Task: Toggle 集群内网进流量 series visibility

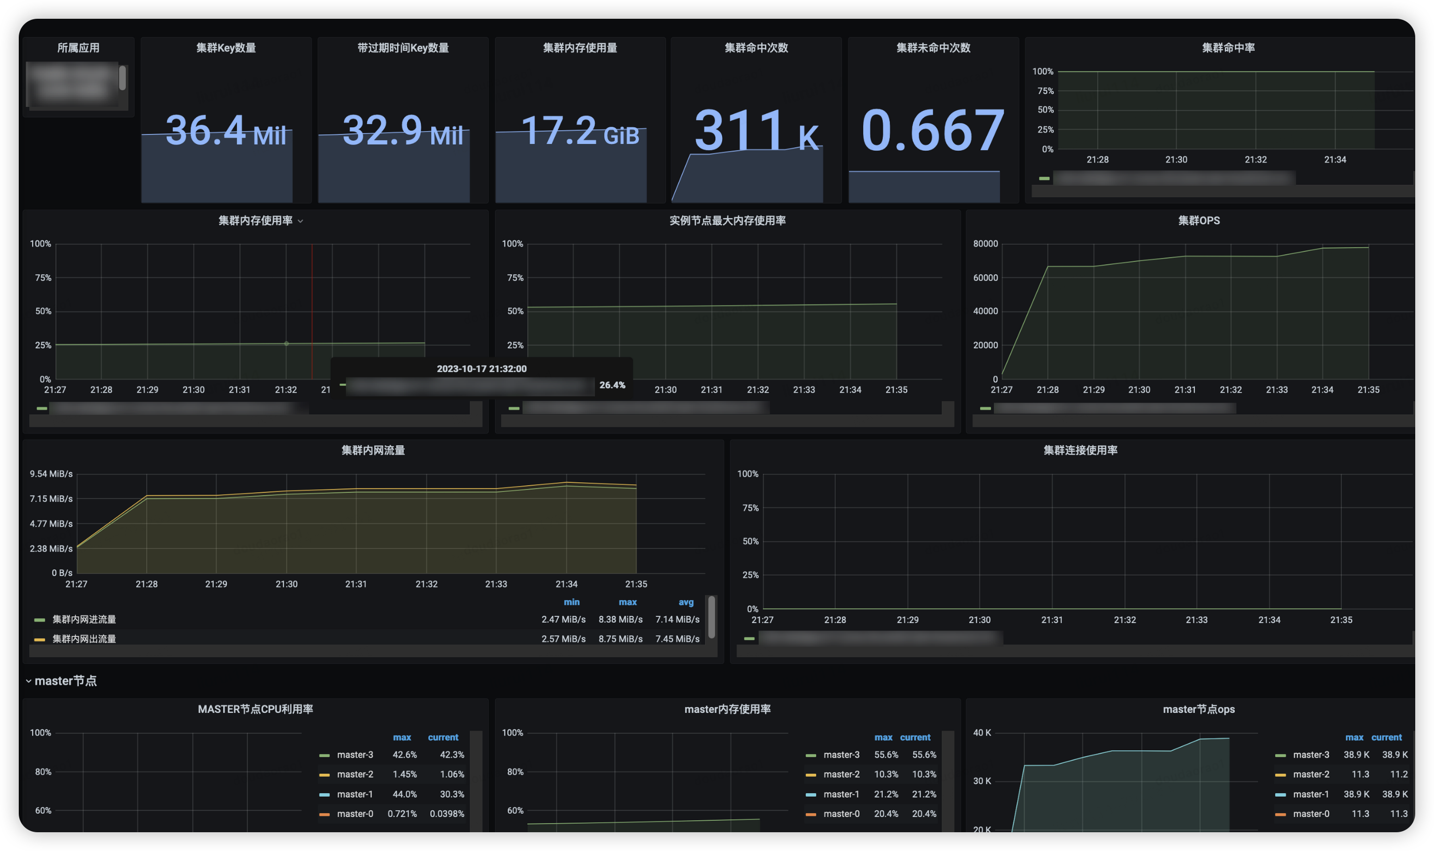Action: coord(84,619)
